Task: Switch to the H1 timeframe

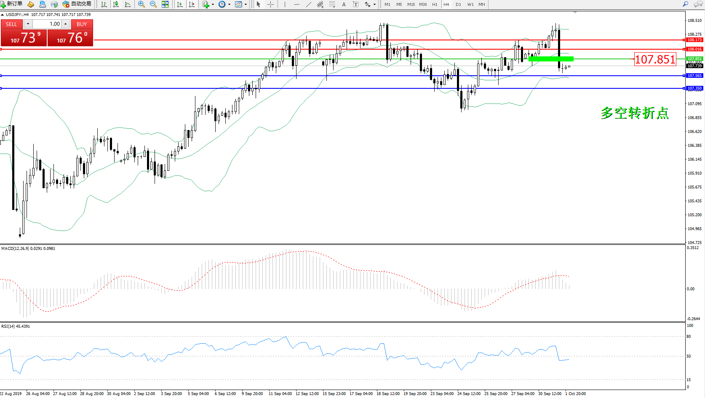Action: (435, 4)
